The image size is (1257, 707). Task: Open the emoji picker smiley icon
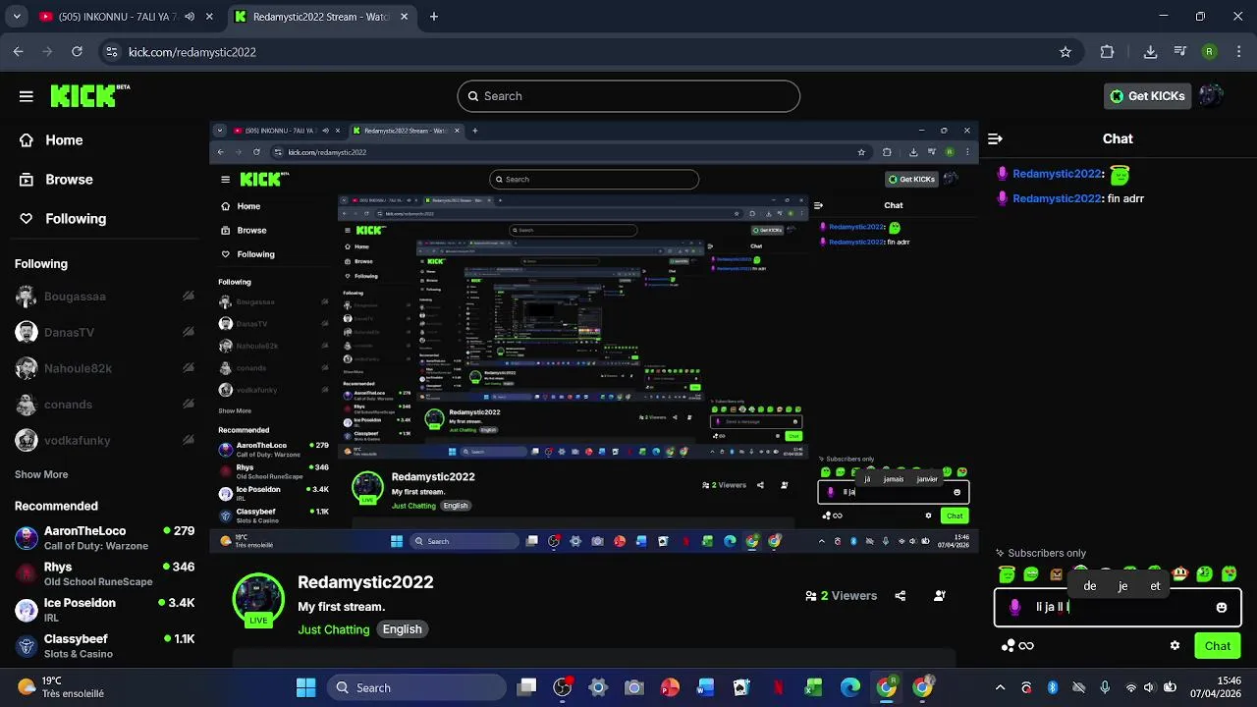[x=1222, y=608]
